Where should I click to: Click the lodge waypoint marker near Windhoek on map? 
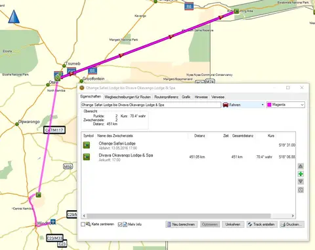39,194
